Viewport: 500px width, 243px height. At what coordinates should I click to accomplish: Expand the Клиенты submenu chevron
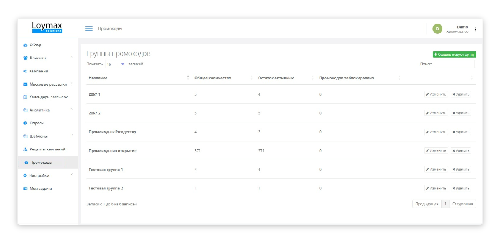[x=72, y=58]
